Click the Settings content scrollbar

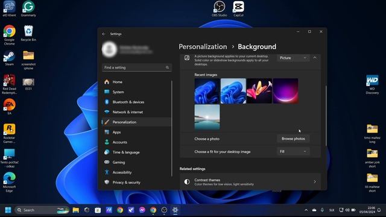pos(326,116)
